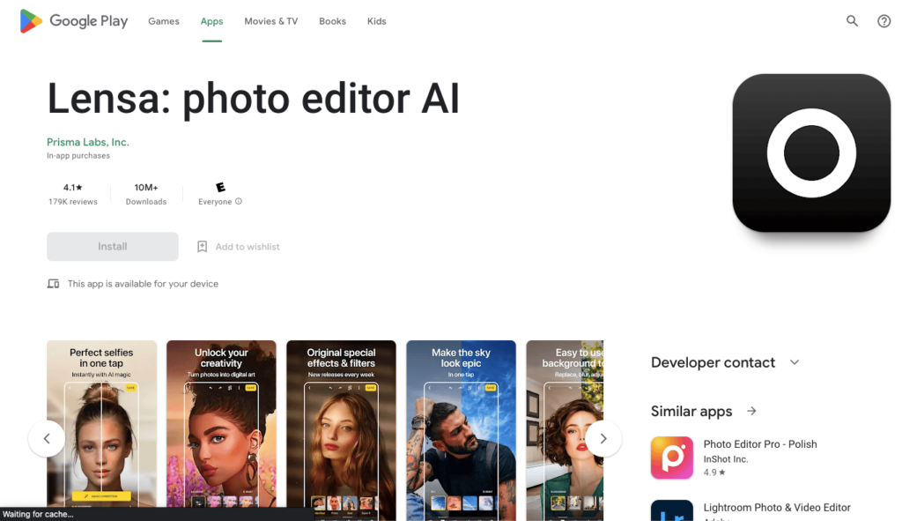Image resolution: width=902 pixels, height=521 pixels.
Task: Select the Apps tab
Action: point(211,21)
